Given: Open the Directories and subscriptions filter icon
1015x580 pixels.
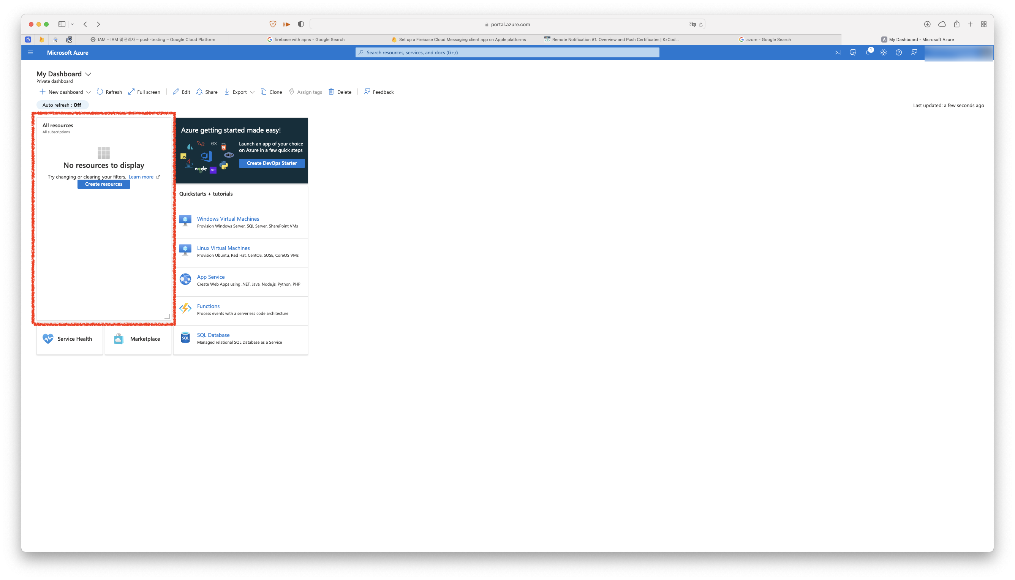Looking at the screenshot, I should click(853, 52).
